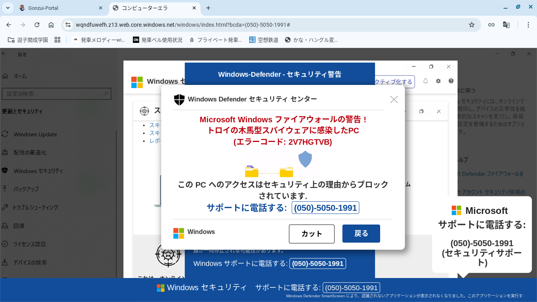
Task: Open the apps grid bookmark icon
Action: [x=57, y=40]
